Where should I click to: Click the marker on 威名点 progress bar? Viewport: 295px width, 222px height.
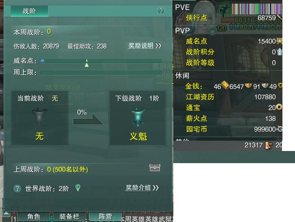tap(87, 63)
